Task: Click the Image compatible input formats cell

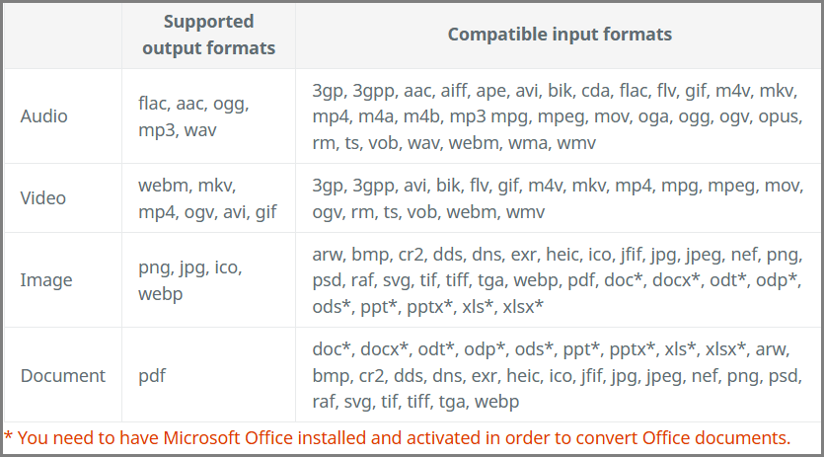Action: click(x=558, y=280)
